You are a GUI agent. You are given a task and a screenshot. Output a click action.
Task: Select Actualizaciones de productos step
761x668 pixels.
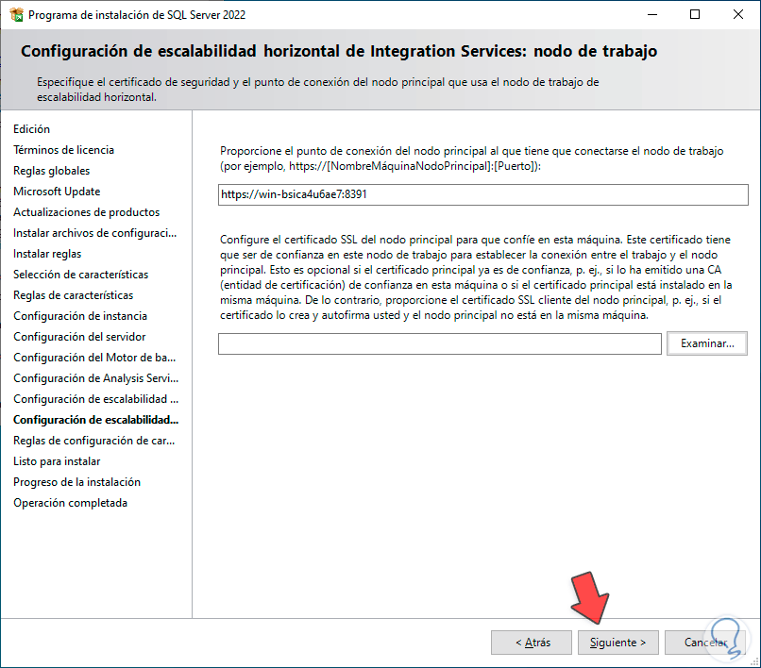tap(86, 212)
